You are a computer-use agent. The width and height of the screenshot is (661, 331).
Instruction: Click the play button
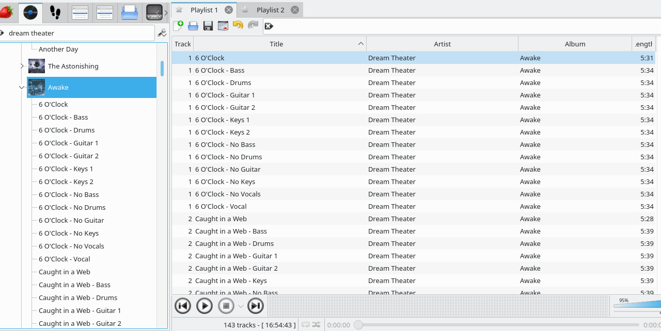pyautogui.click(x=204, y=306)
